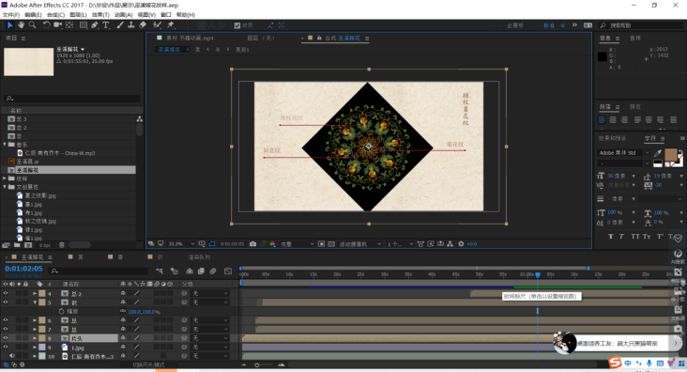Enable motion blur for timeline
This screenshot has height=372, width=687.
(x=213, y=271)
